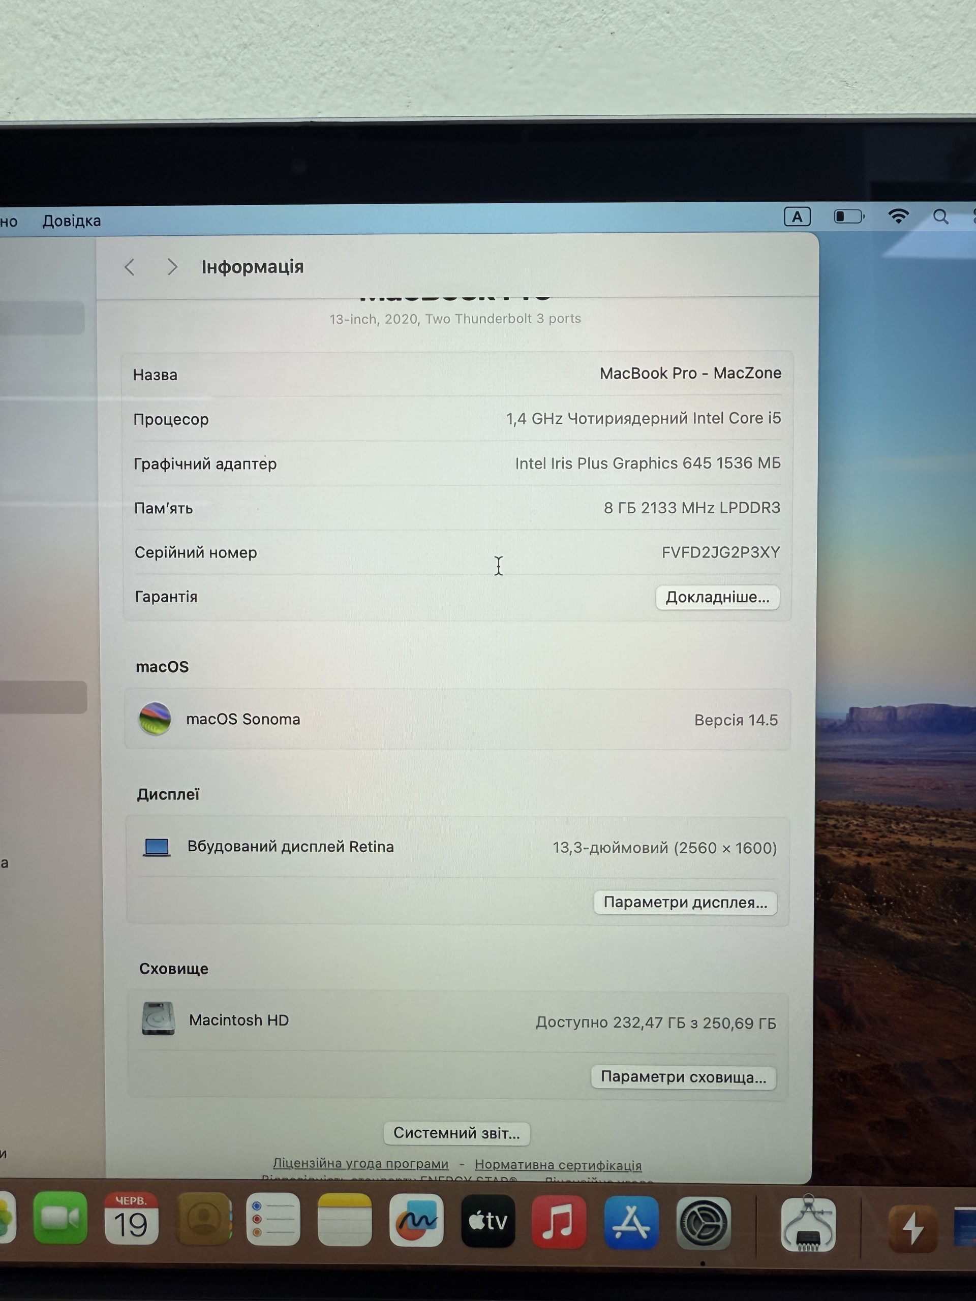Click the input source A indicator
976x1301 pixels.
pos(797,216)
